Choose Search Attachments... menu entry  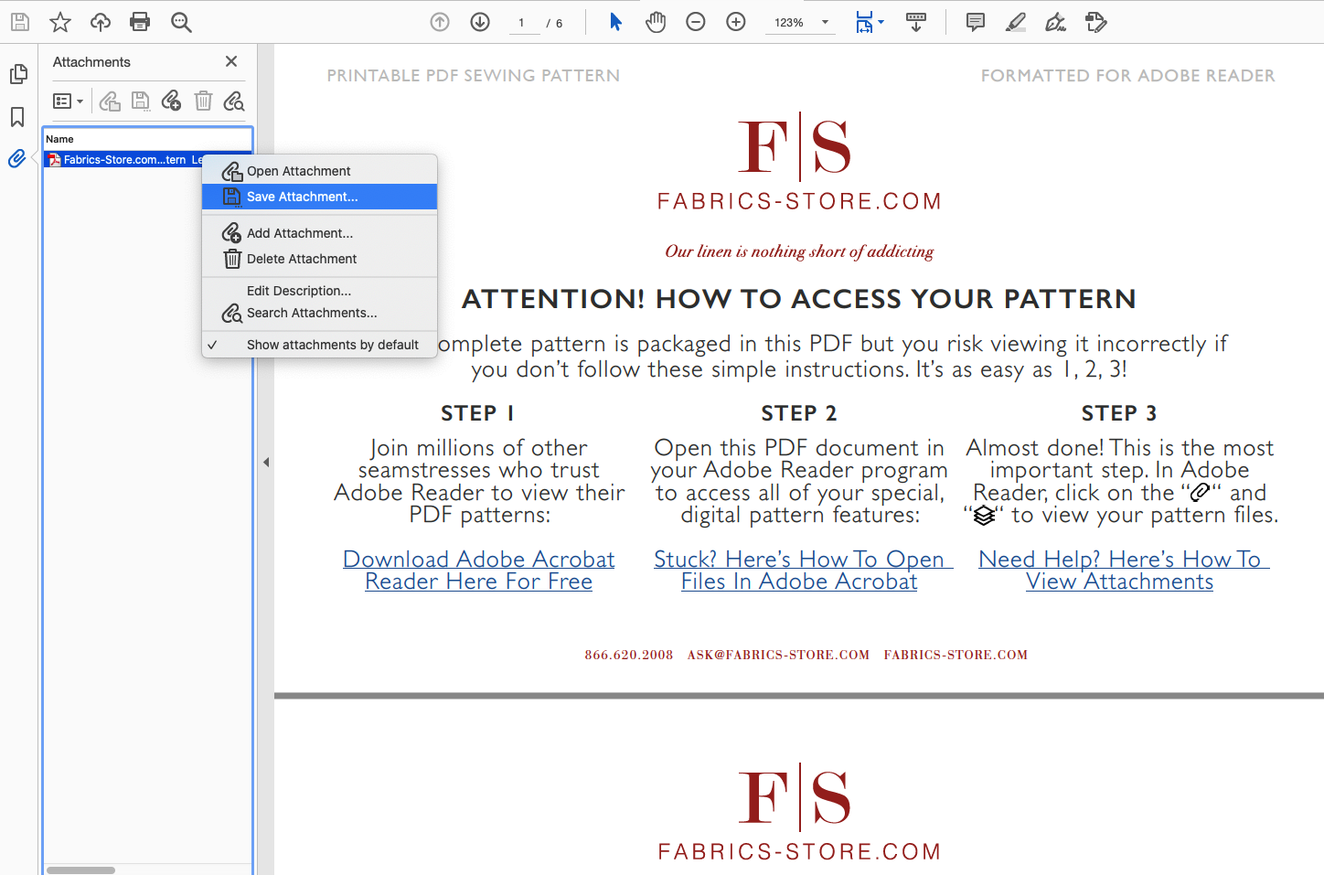[319, 313]
